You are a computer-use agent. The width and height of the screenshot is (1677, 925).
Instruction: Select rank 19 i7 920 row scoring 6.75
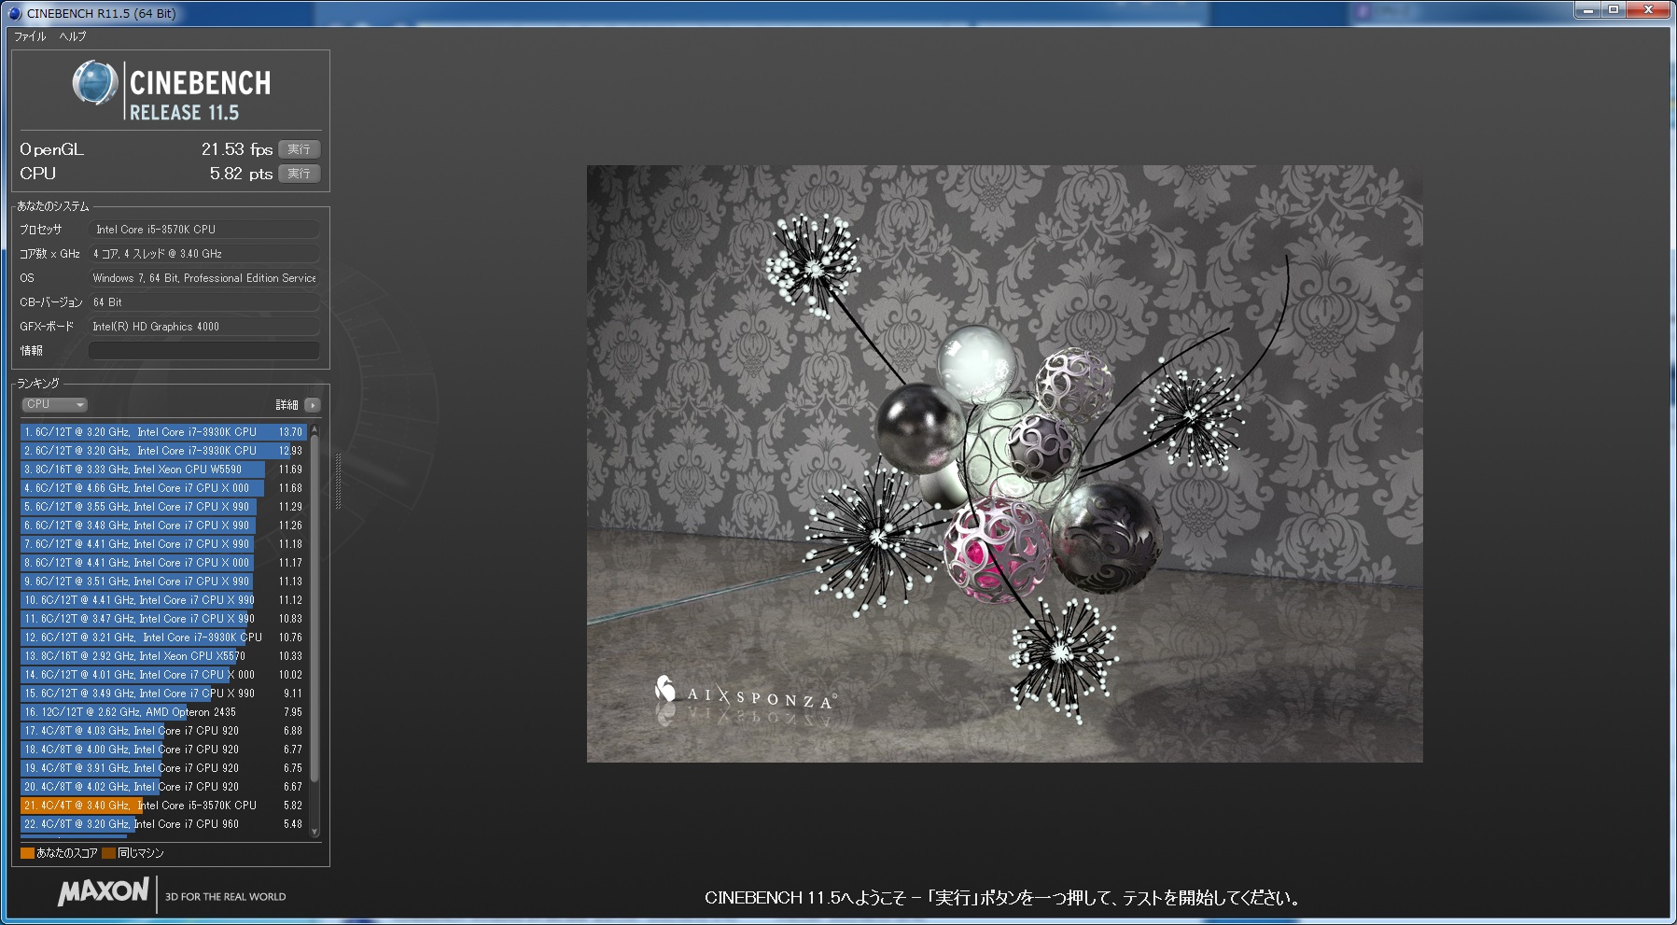point(164,768)
